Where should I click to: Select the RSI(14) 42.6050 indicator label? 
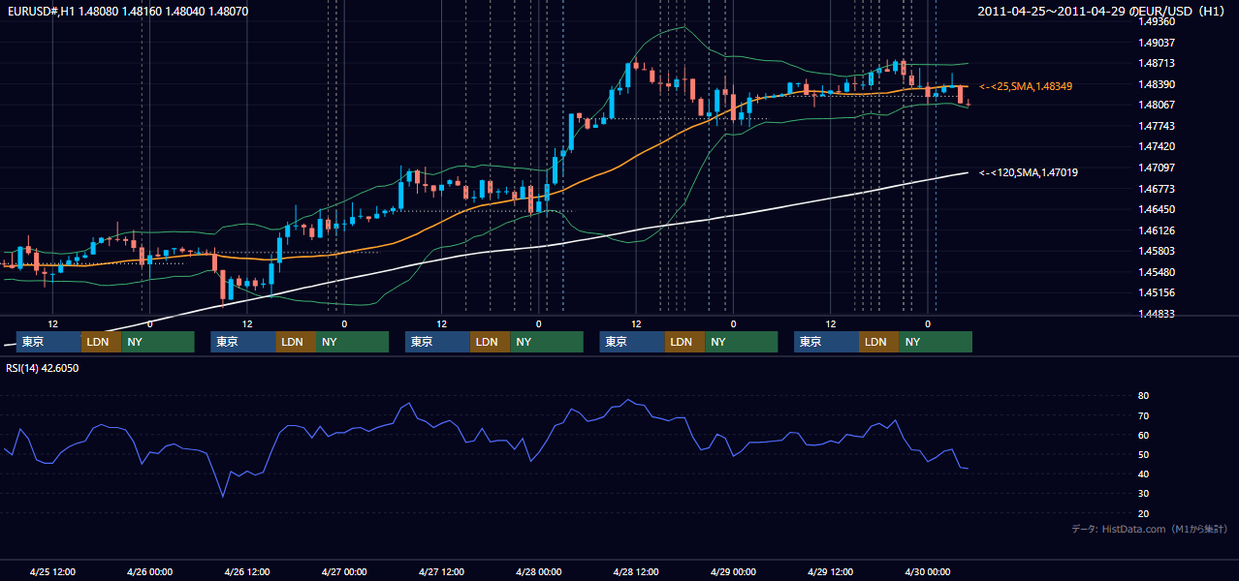[x=43, y=368]
